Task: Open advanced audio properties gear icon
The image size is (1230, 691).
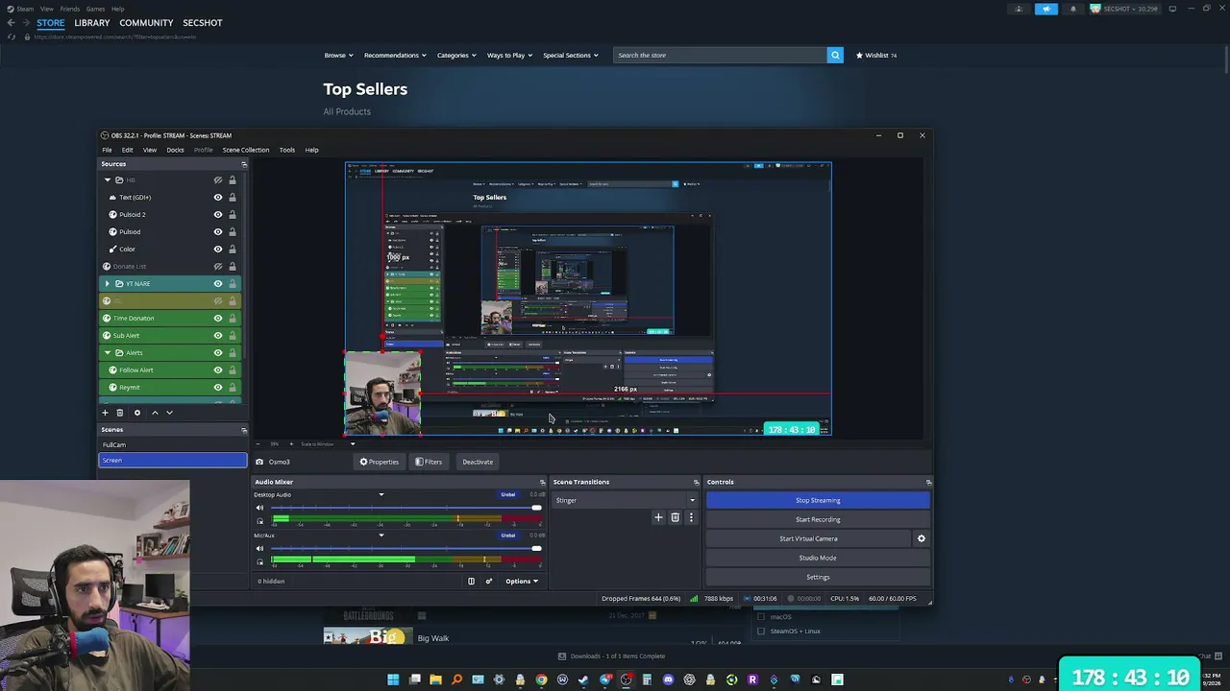Action: click(488, 581)
